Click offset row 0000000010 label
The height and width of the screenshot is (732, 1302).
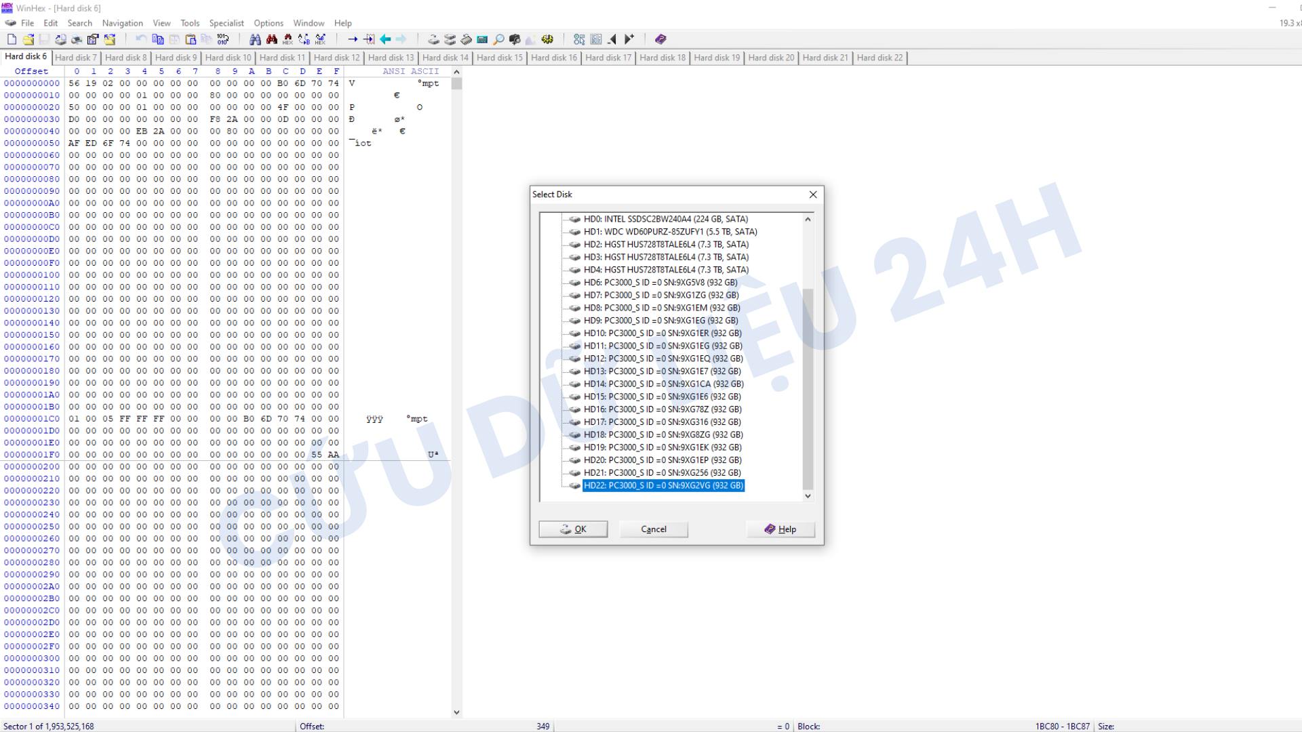click(32, 96)
